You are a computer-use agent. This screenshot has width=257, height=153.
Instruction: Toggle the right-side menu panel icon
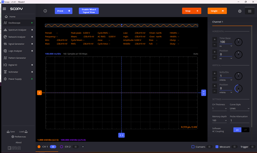(250, 11)
